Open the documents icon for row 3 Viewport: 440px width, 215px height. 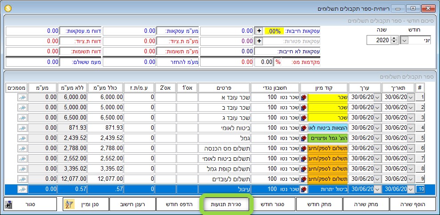pyautogui.click(x=22, y=118)
